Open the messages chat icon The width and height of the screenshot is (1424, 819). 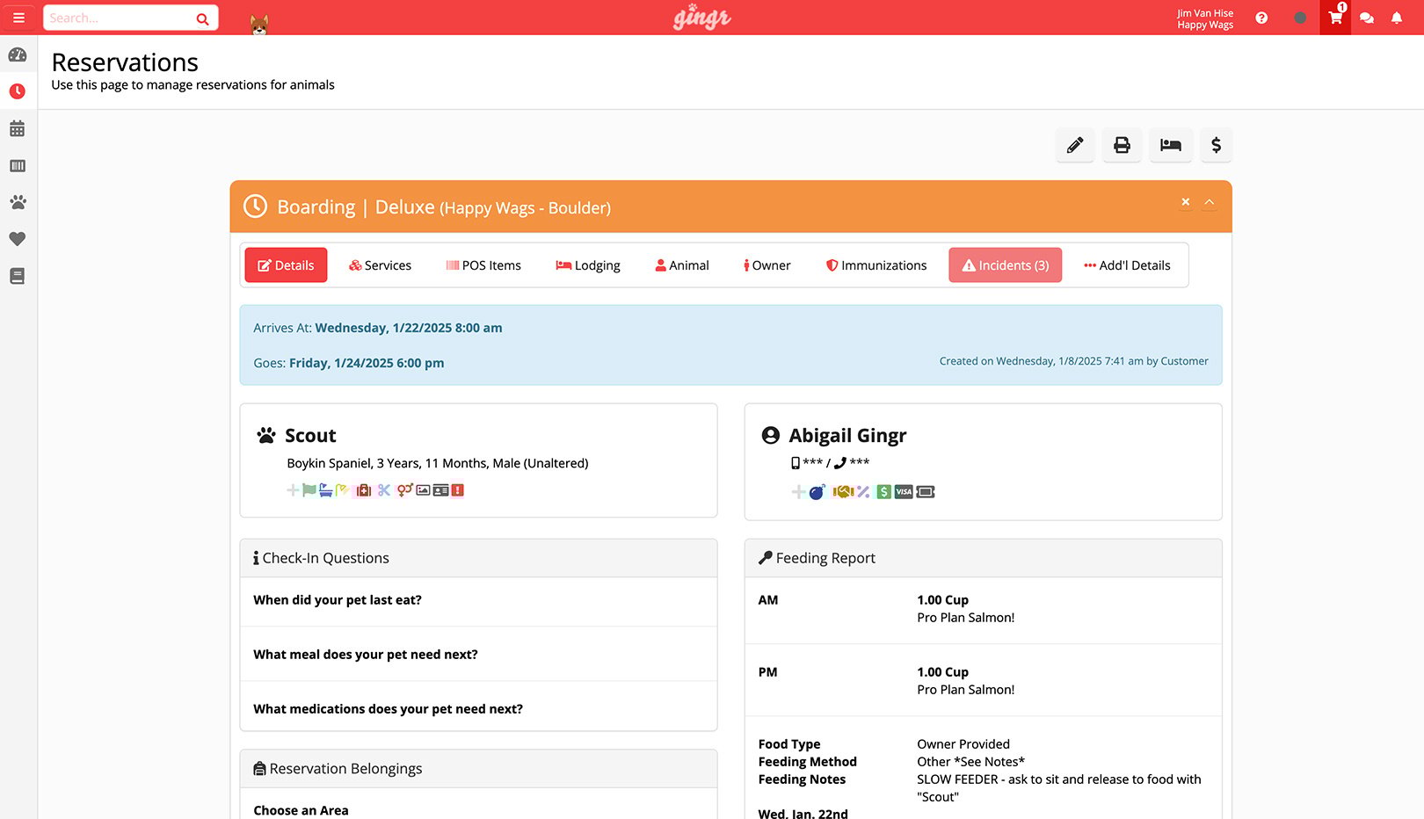[1366, 18]
